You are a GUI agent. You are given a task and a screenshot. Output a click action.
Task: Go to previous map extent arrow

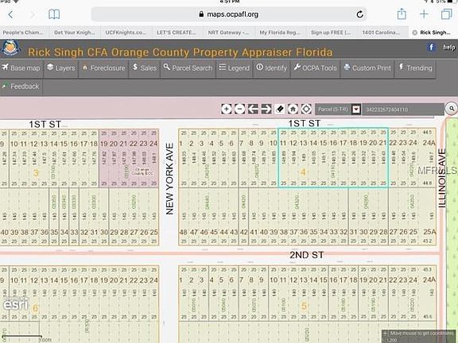pos(253,109)
